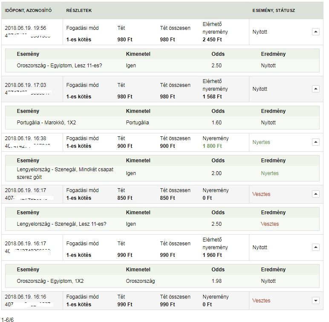The image size is (329, 322).
Task: Collapse the 19:56 bet details arrow
Action: point(315,32)
